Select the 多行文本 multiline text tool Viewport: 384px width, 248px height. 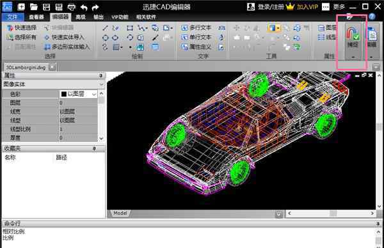[x=196, y=28]
